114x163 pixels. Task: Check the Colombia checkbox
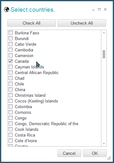(11, 107)
